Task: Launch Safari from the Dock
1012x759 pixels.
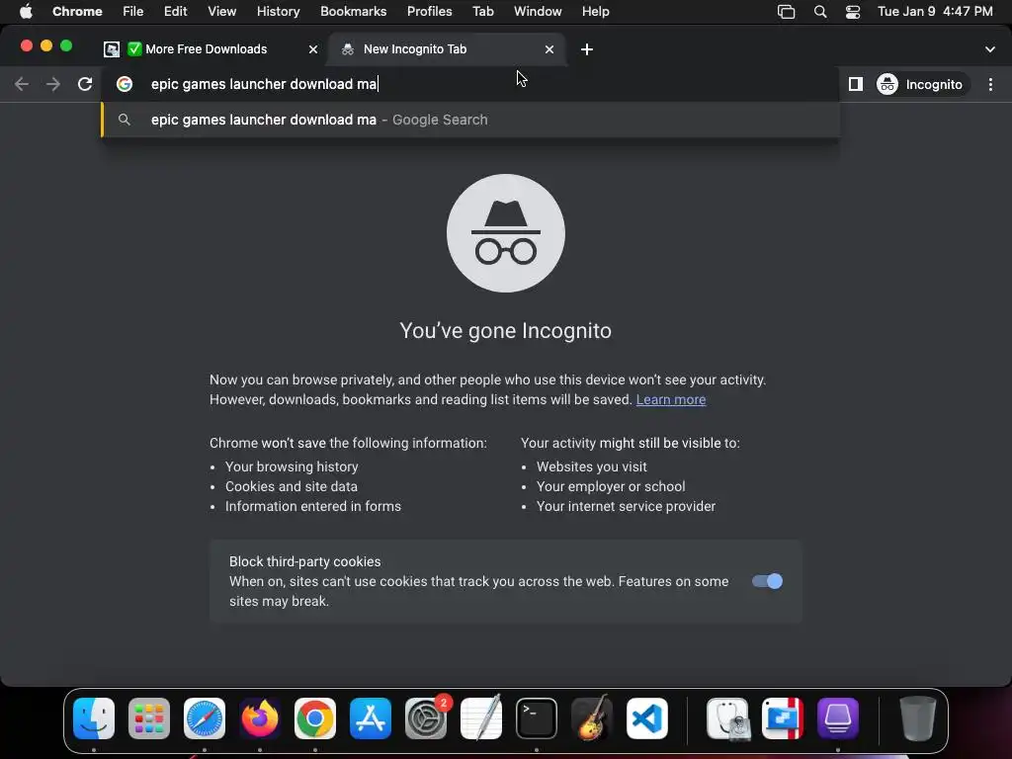Action: coord(205,718)
